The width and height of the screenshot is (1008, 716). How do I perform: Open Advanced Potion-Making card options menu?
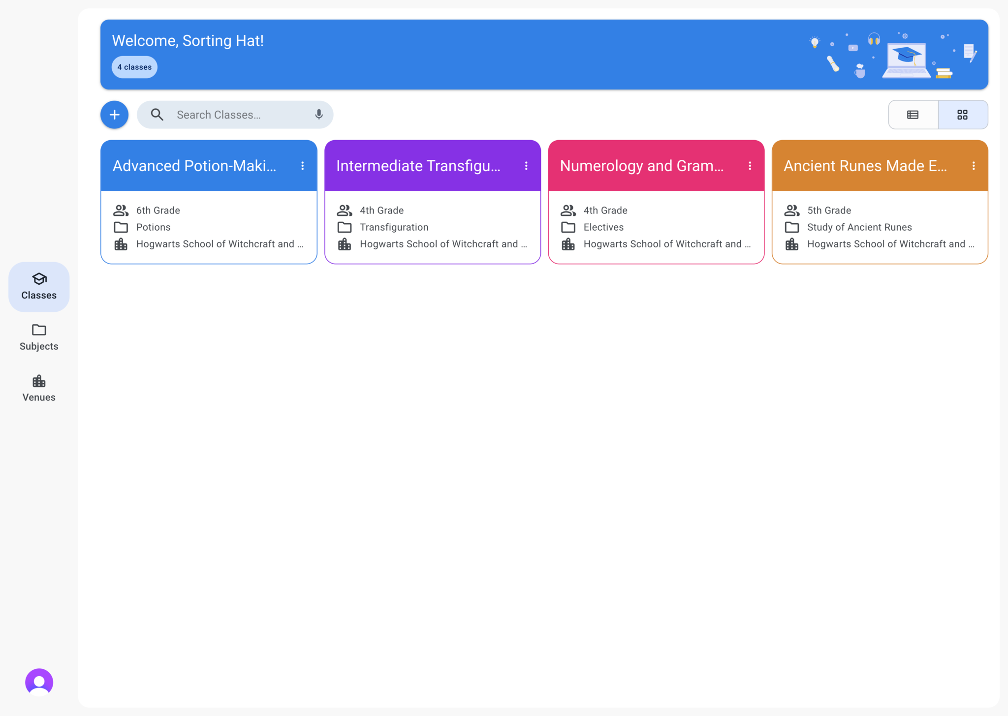(x=303, y=166)
